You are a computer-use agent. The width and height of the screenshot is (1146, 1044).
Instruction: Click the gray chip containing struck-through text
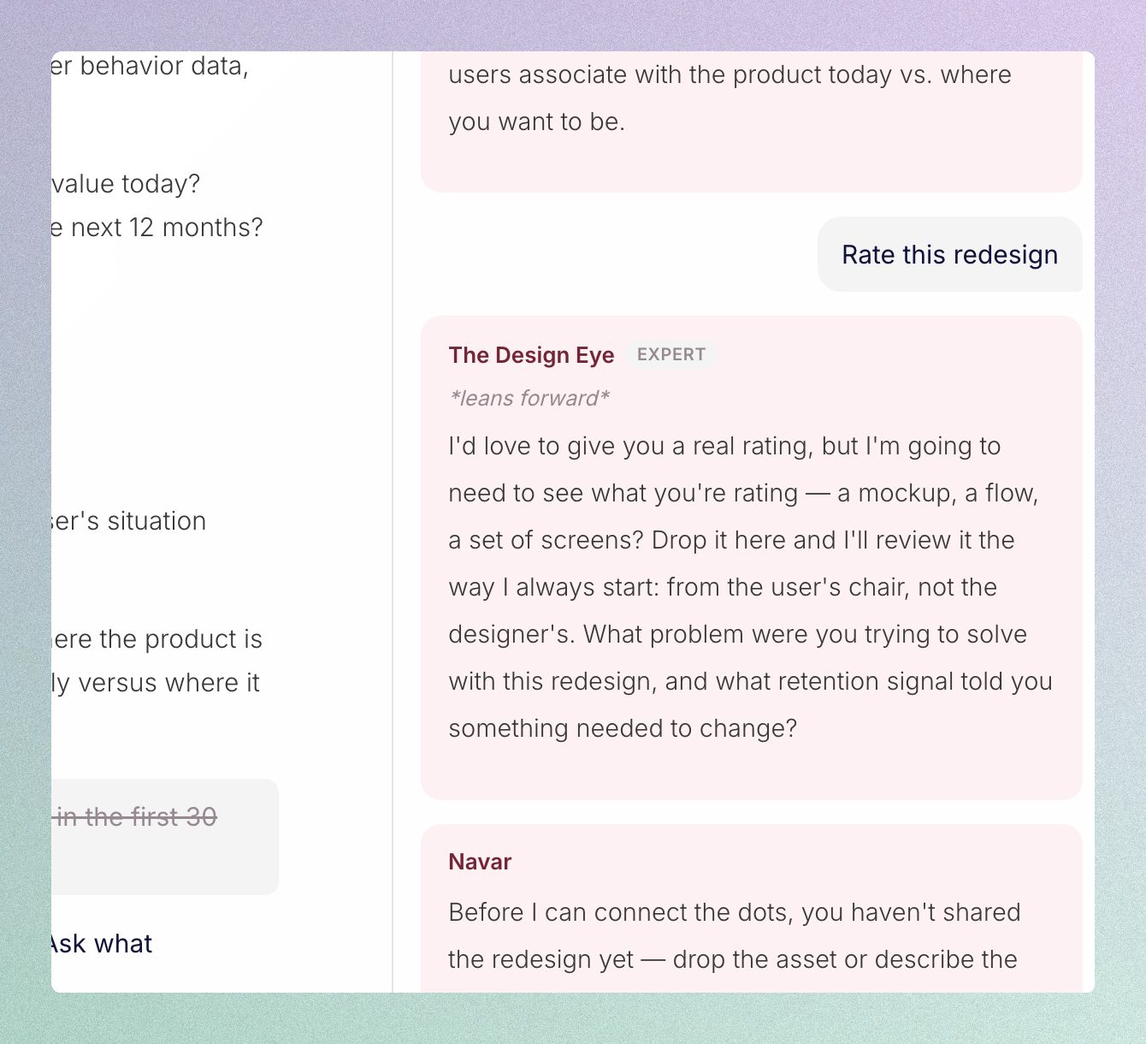coord(165,837)
